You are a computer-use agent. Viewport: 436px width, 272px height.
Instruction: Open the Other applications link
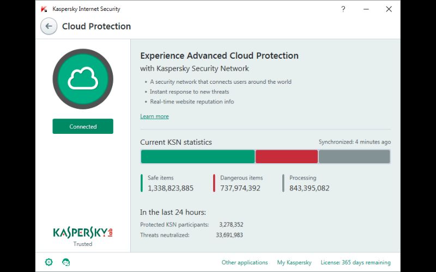pyautogui.click(x=245, y=262)
